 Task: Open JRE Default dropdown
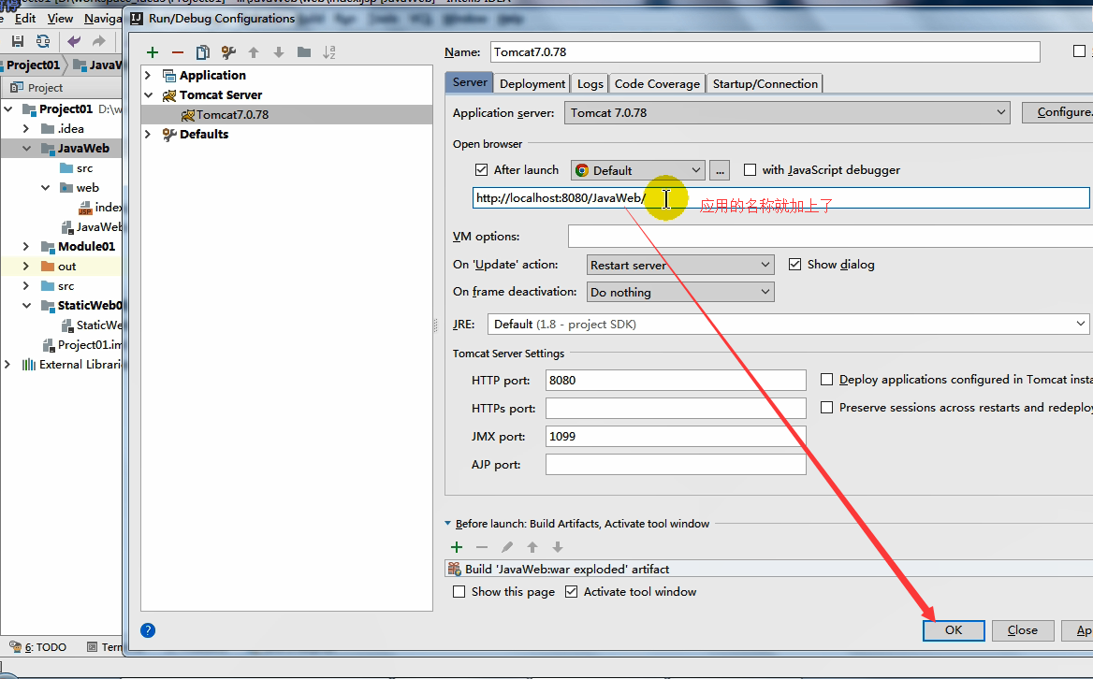click(788, 324)
